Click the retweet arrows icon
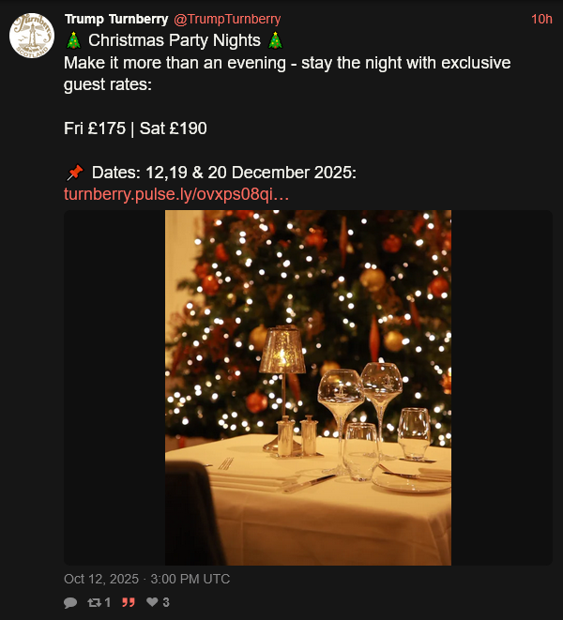Viewport: 563px width, 620px height. 94,602
